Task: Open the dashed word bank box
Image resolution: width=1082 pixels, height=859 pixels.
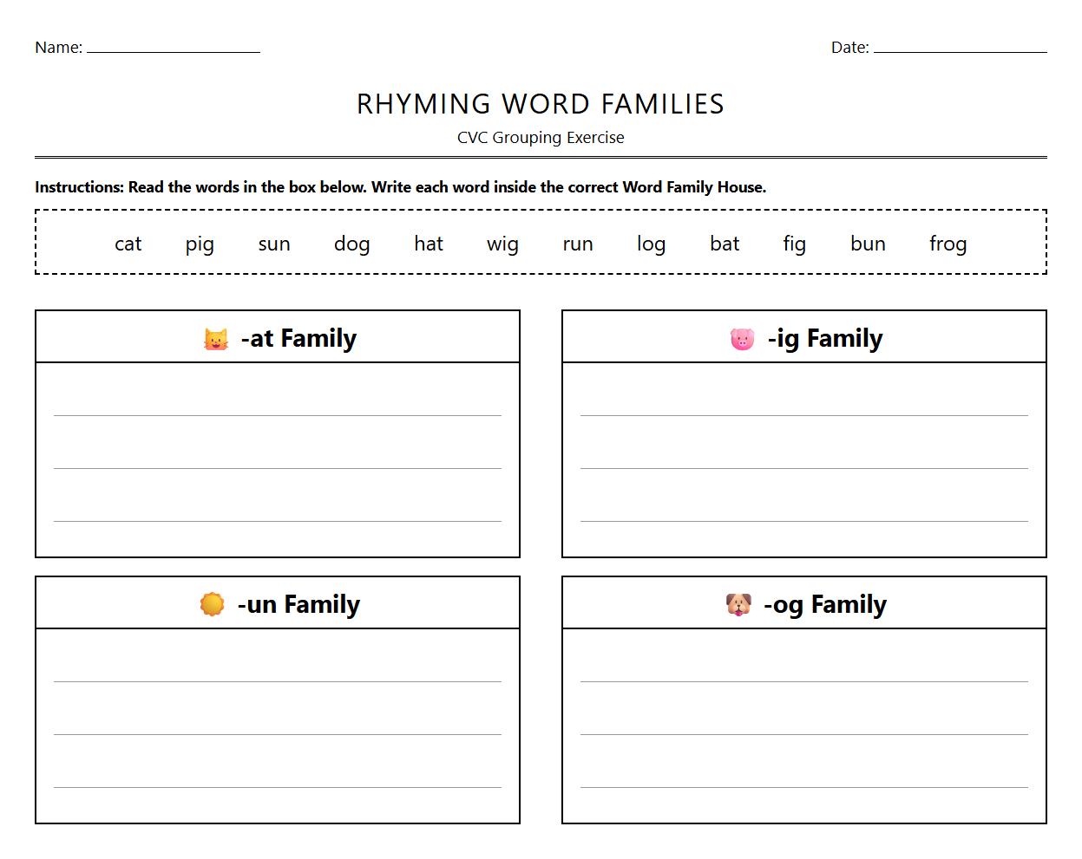Action: (x=540, y=242)
